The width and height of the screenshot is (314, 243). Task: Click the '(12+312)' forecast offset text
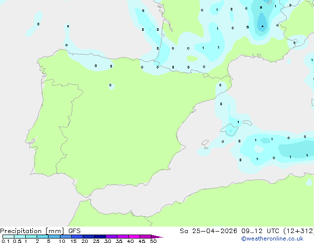[299, 231]
